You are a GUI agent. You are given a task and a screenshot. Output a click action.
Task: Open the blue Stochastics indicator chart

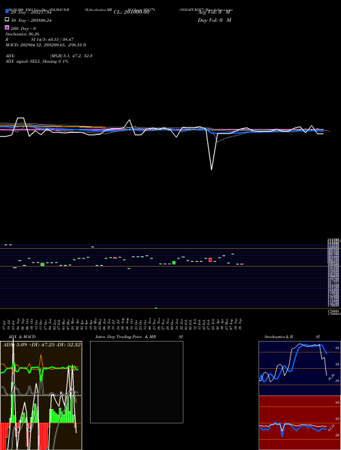pyautogui.click(x=299, y=368)
